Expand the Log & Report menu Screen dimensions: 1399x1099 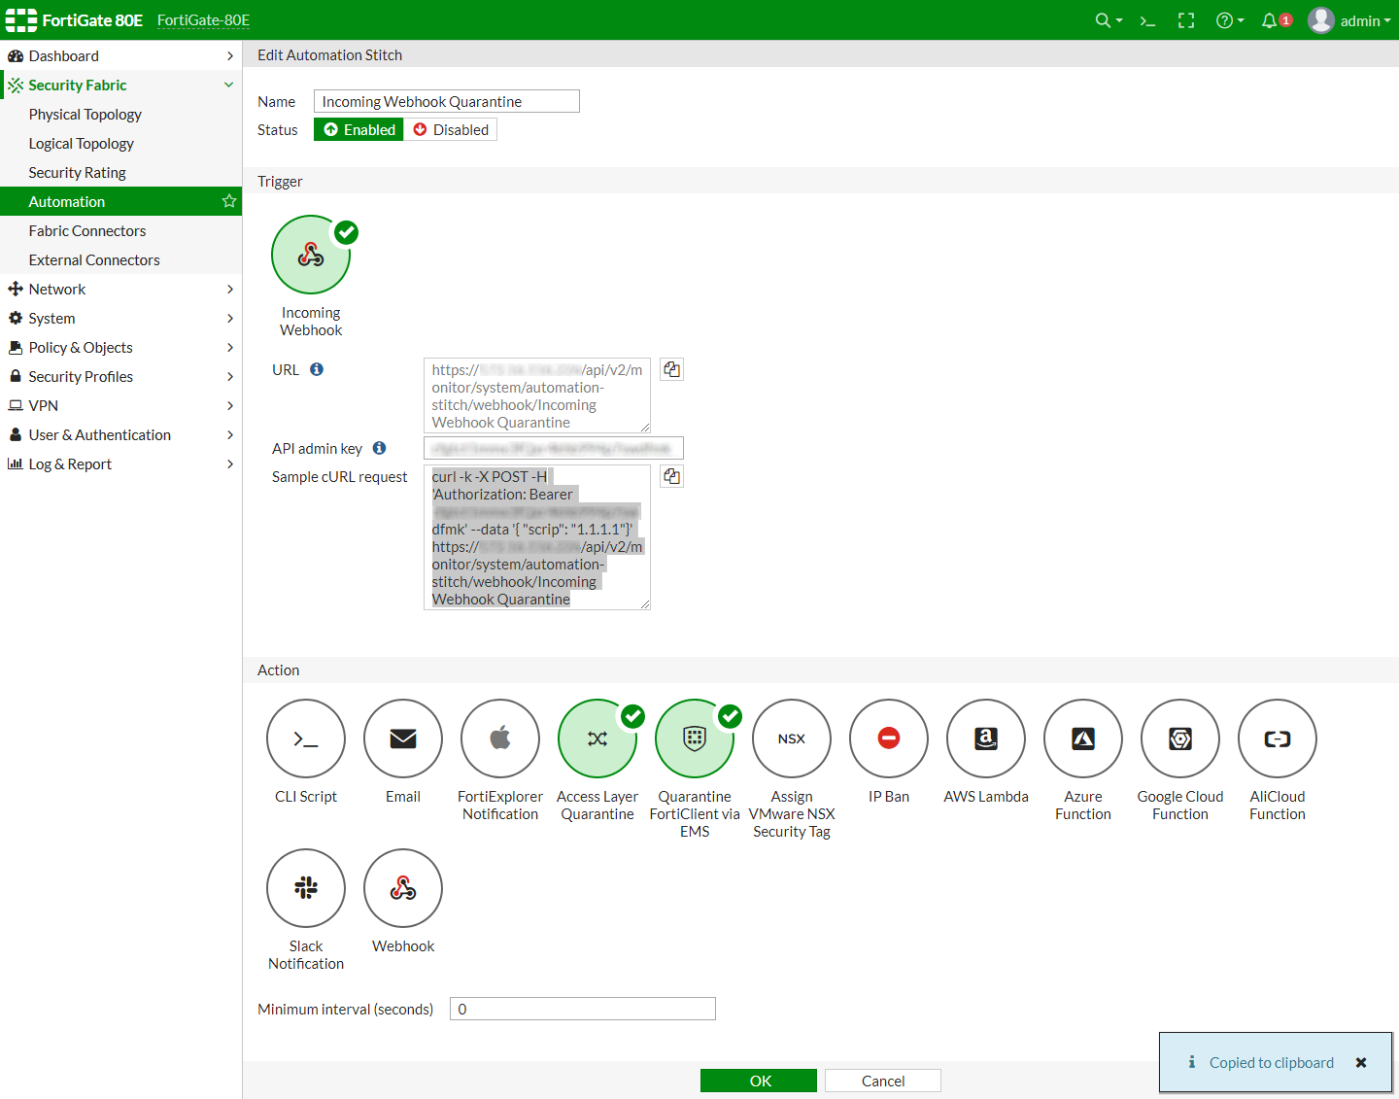pos(120,464)
